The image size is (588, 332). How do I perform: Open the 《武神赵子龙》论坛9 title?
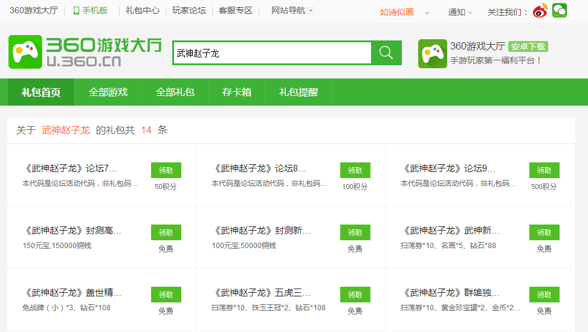(x=448, y=168)
